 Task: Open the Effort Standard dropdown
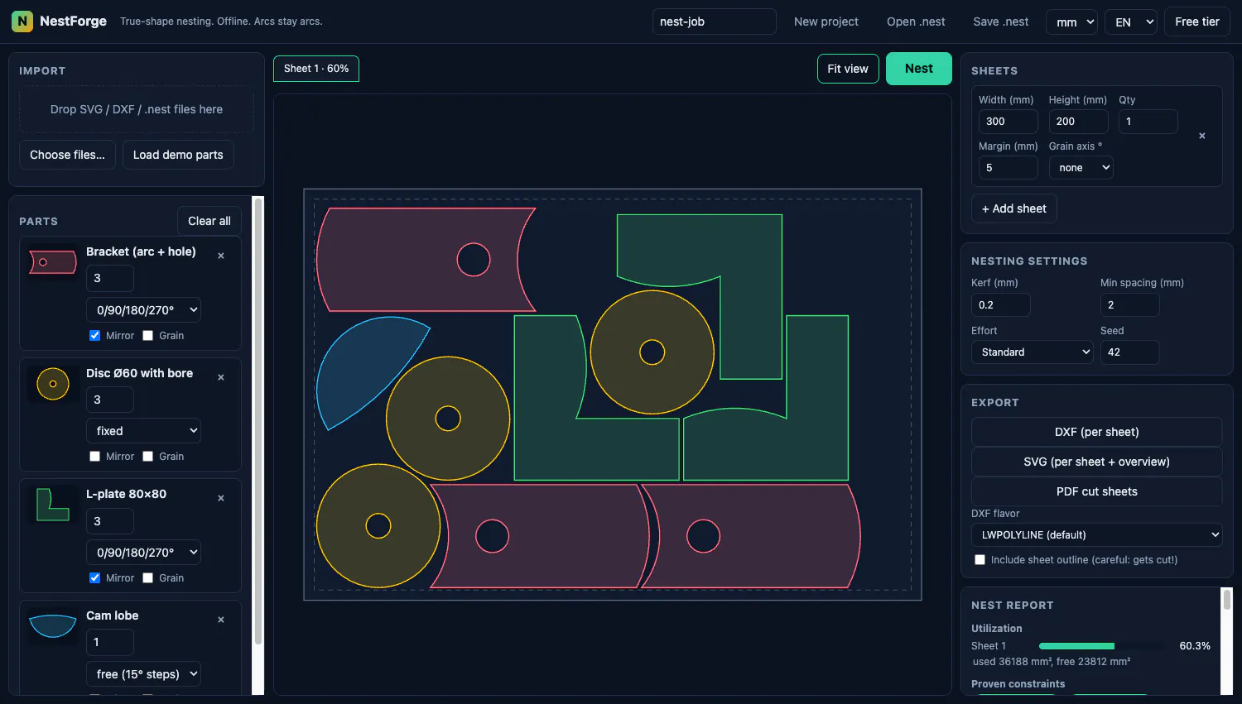click(1033, 352)
